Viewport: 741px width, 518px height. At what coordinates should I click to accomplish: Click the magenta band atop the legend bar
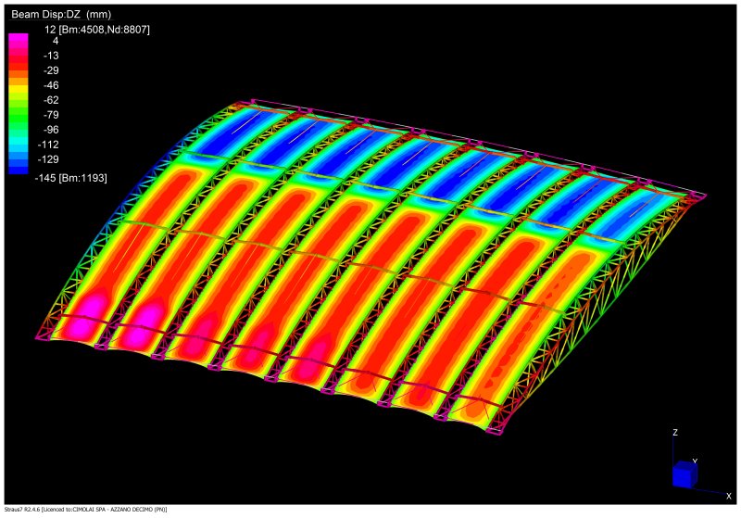[x=19, y=39]
